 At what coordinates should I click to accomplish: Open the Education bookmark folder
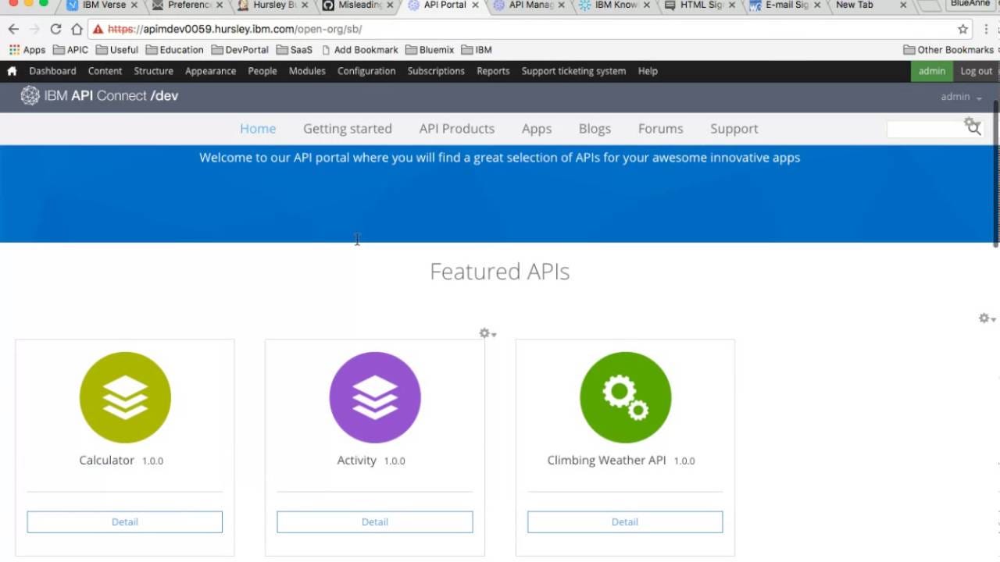coord(174,50)
